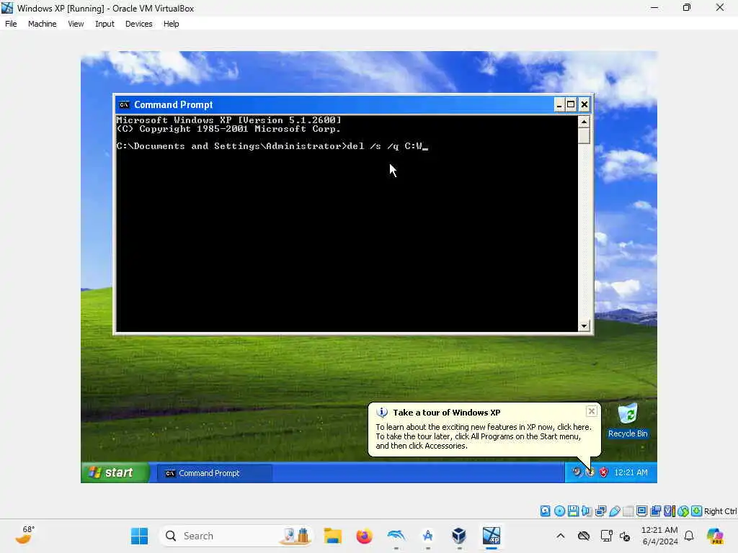Click the XP tray clock 12:21 AM
Viewport: 738px width, 553px height.
tap(631, 472)
